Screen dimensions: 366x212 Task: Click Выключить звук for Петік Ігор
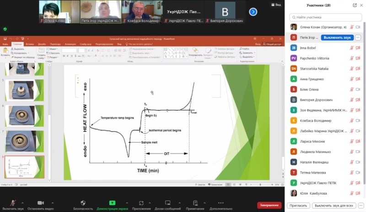pyautogui.click(x=337, y=37)
